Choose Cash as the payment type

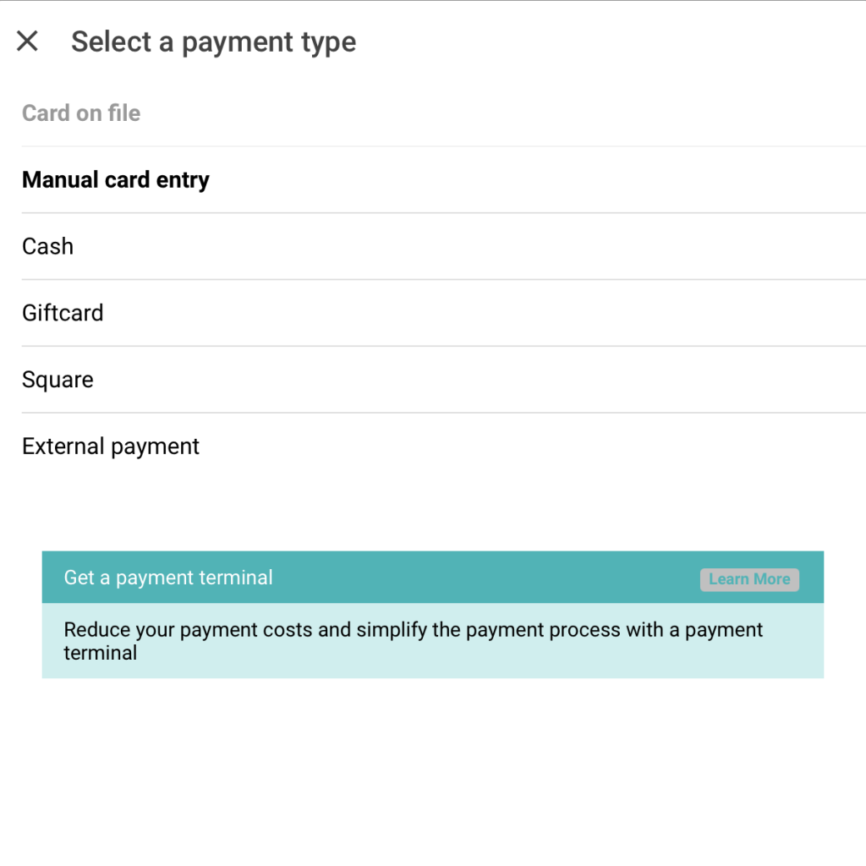(47, 246)
